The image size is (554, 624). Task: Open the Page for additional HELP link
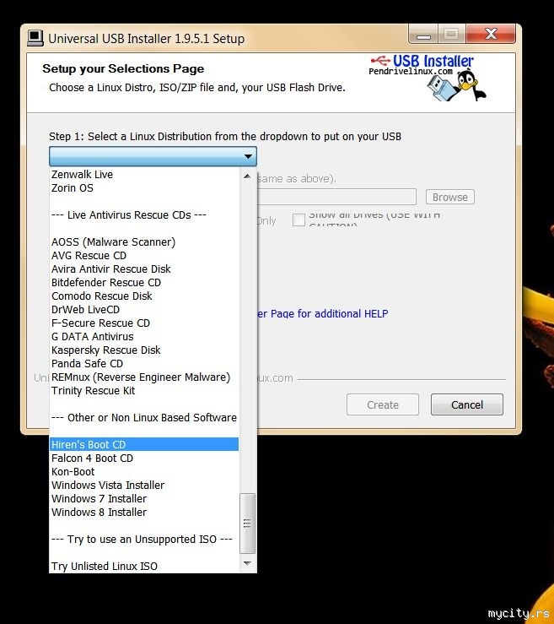click(x=323, y=313)
